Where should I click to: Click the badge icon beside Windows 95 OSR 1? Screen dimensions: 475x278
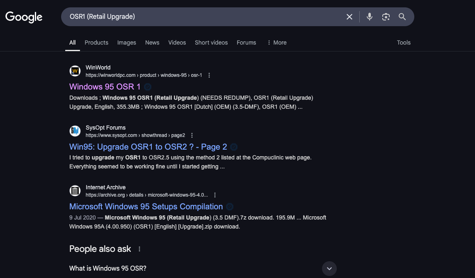click(x=148, y=87)
